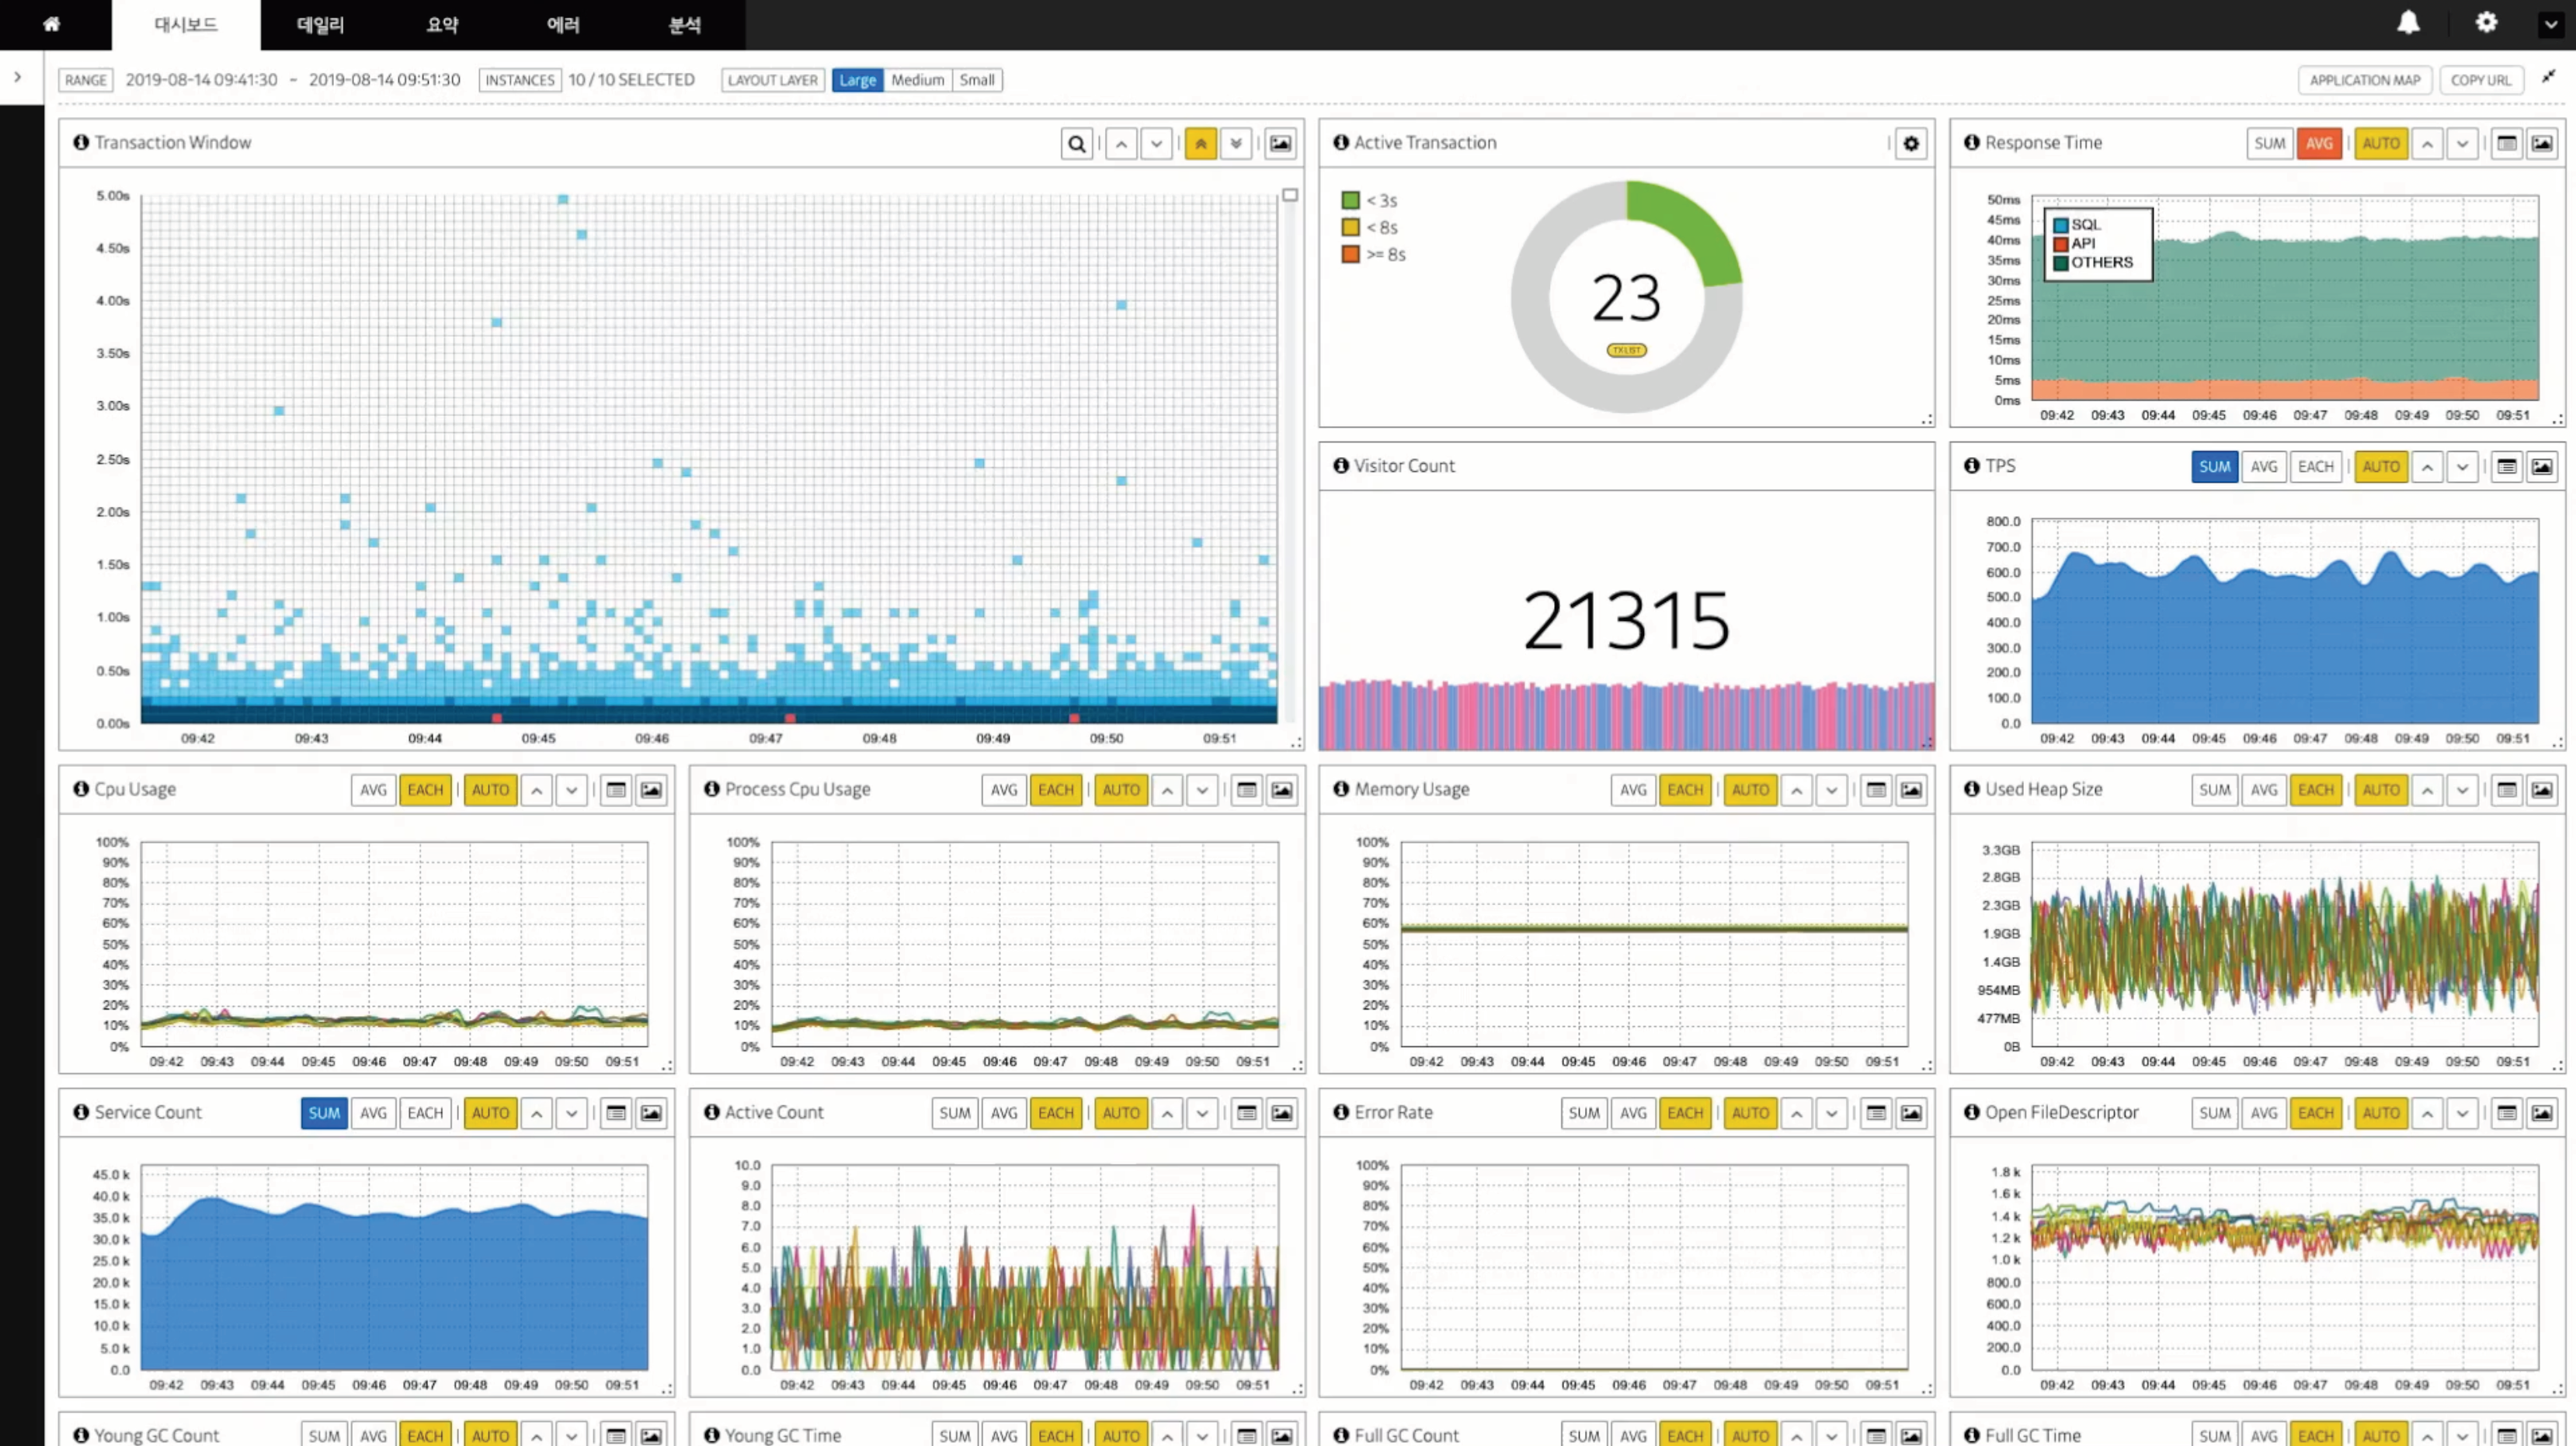Viewport: 2576px width, 1446px height.
Task: Open TPS panel table view icon
Action: tap(2506, 466)
